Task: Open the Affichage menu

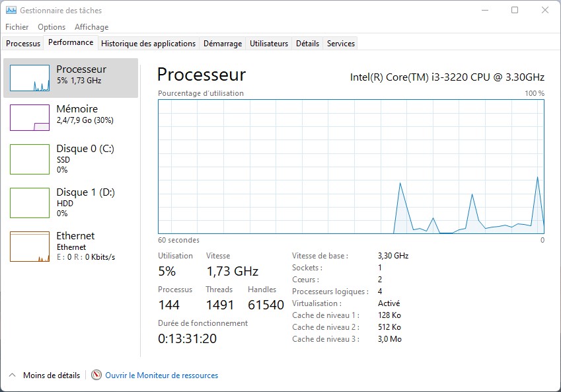Action: (x=91, y=27)
